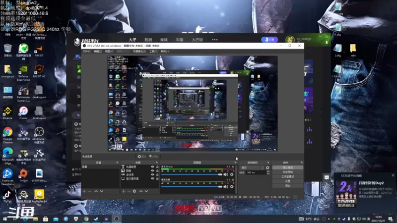
Task: Select the PotPlayer 64 bit desktop icon
Action: pos(39,197)
